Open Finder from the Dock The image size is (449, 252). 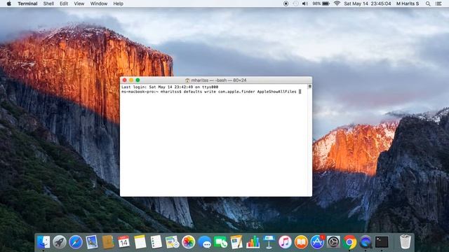click(x=43, y=242)
